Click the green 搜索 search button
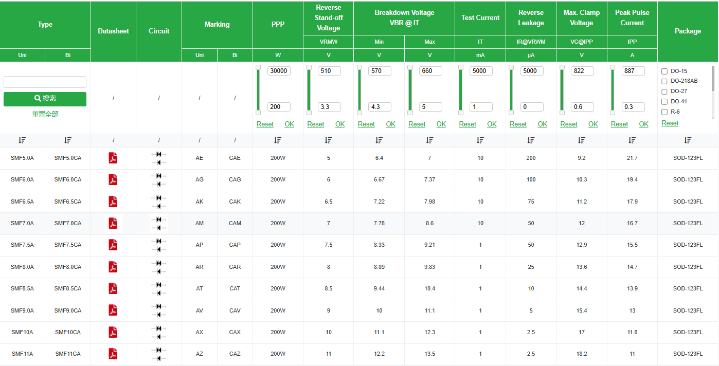 click(x=45, y=99)
